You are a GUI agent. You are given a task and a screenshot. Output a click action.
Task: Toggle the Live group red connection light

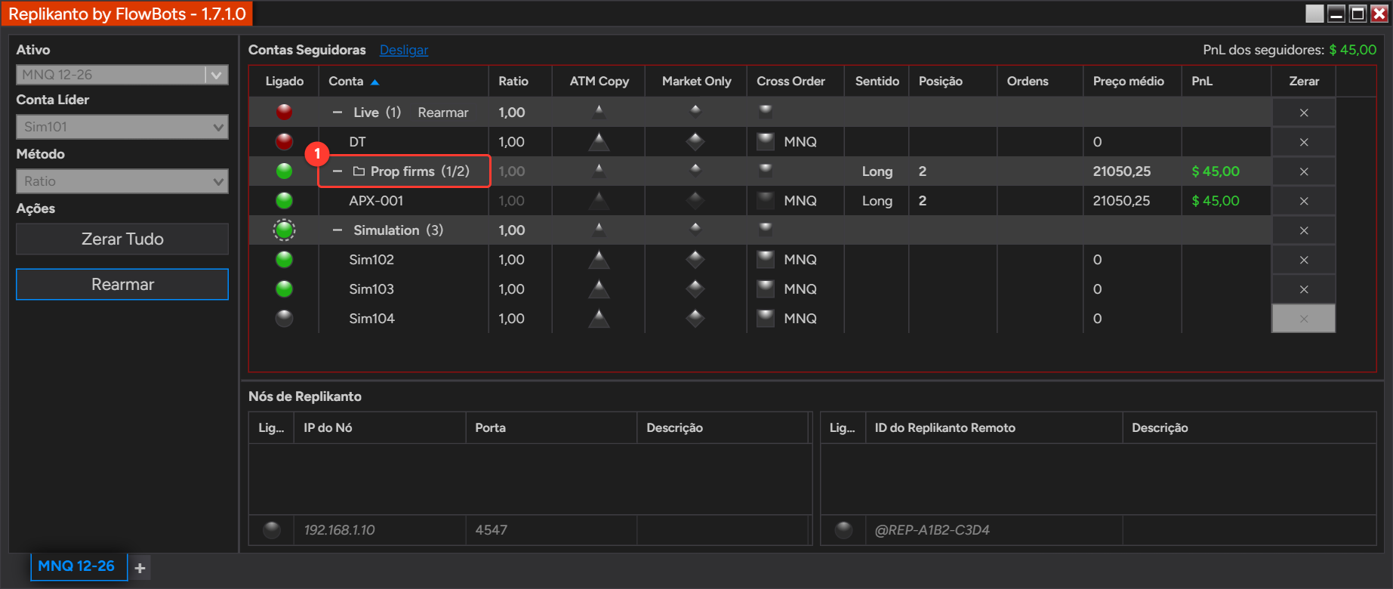coord(284,112)
